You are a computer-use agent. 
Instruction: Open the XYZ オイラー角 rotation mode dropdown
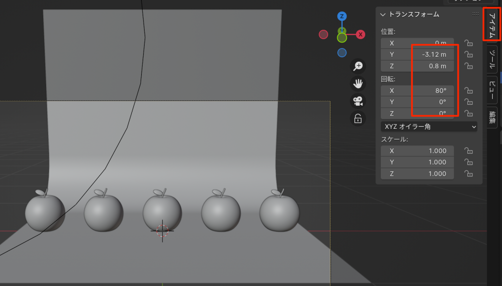click(429, 127)
